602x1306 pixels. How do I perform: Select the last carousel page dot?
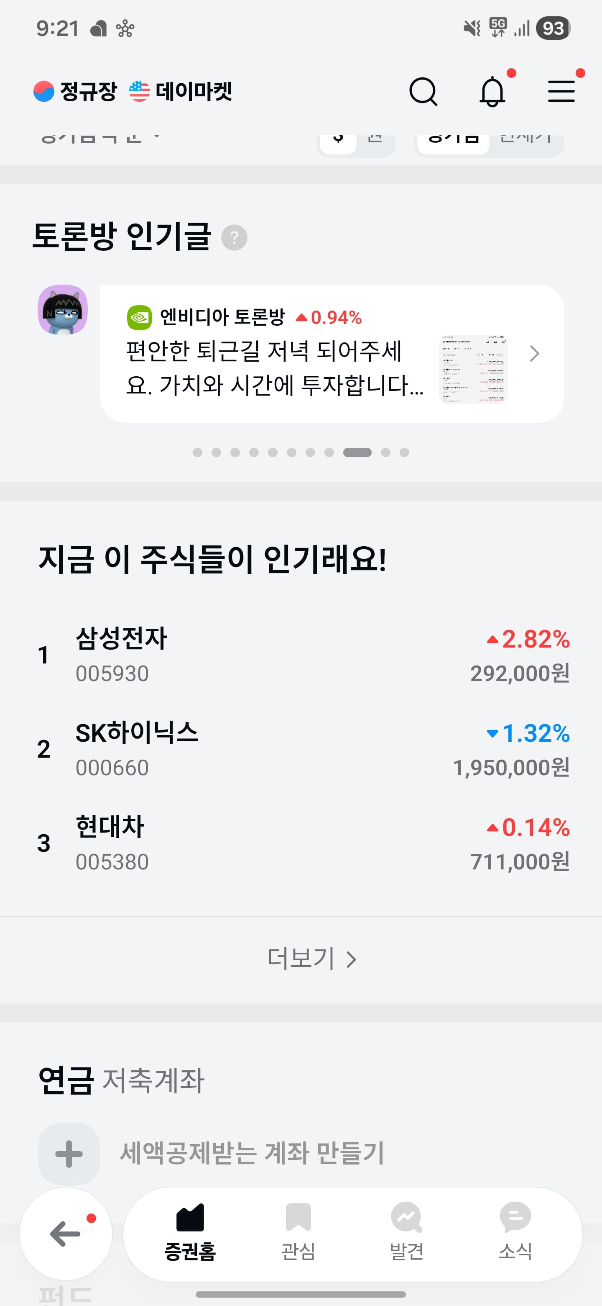[404, 452]
